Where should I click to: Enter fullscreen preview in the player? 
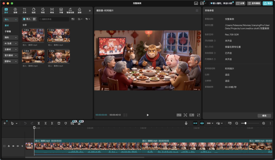198,115
